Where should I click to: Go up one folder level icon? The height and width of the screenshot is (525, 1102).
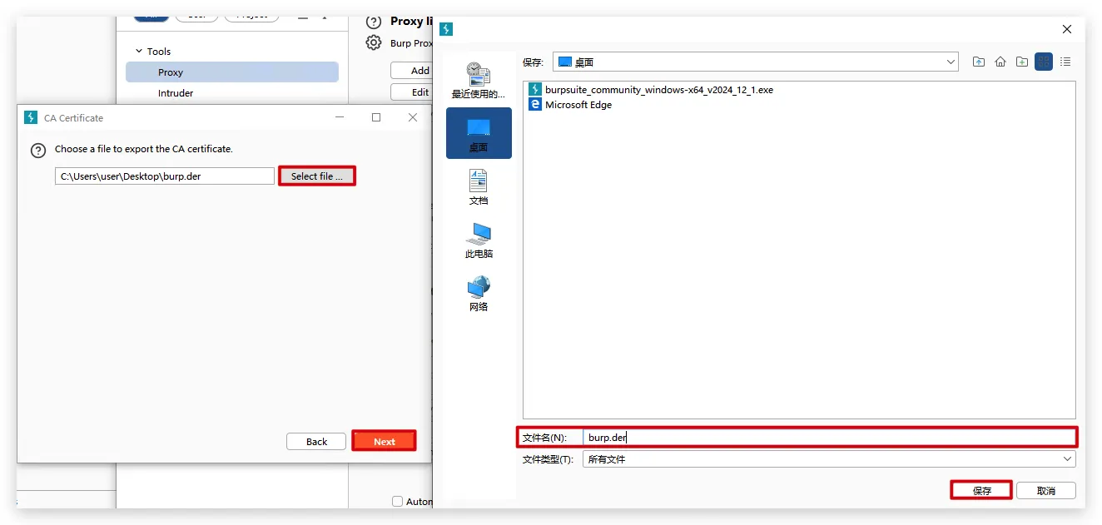tap(979, 62)
